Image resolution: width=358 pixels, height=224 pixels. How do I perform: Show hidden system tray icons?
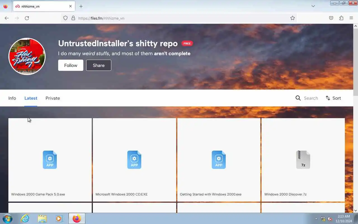[x=316, y=219]
